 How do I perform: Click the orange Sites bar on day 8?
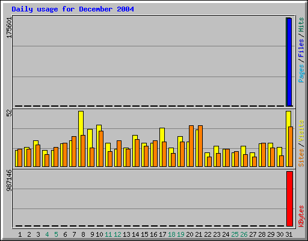[83, 151]
